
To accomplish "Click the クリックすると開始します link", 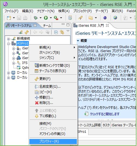I will pyautogui.click(x=105, y=114).
